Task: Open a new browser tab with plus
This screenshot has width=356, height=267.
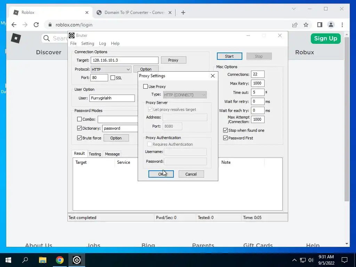Action: [x=183, y=13]
